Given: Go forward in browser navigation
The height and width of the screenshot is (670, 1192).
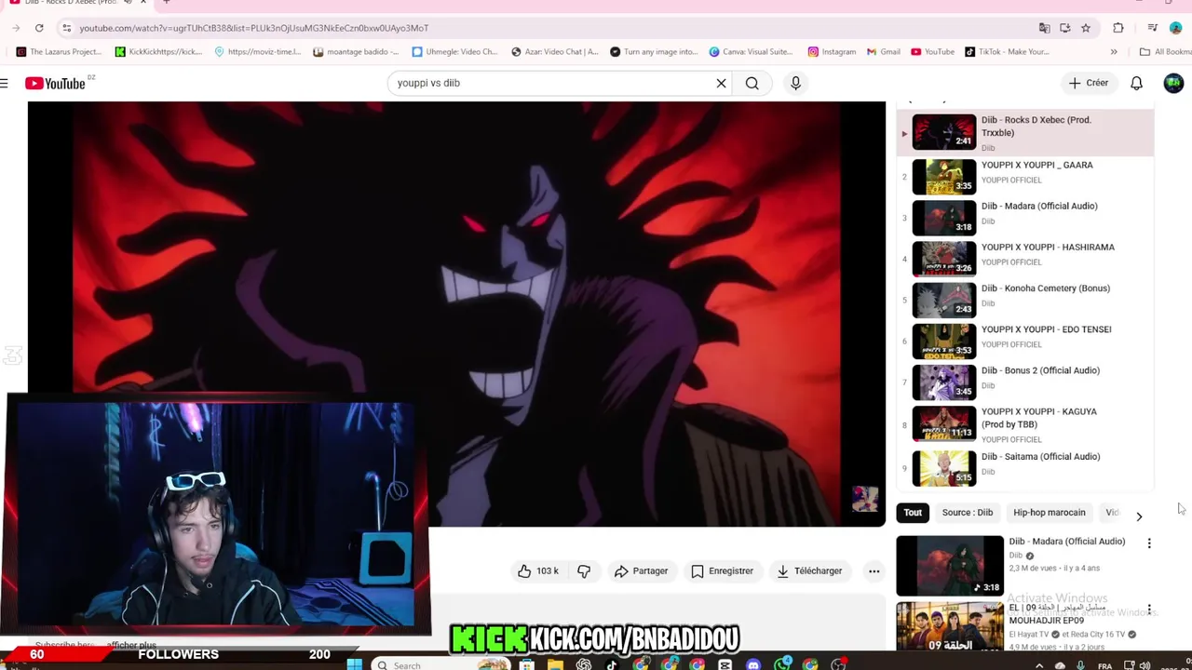Looking at the screenshot, I should pyautogui.click(x=16, y=28).
